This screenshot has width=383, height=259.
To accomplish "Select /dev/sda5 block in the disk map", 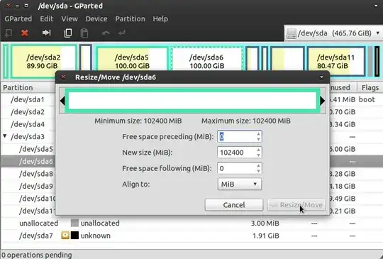I will tap(132, 59).
